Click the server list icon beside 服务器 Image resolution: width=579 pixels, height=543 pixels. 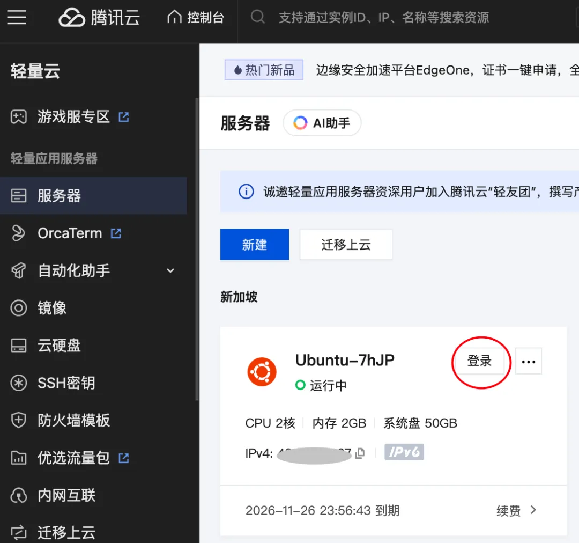[18, 195]
